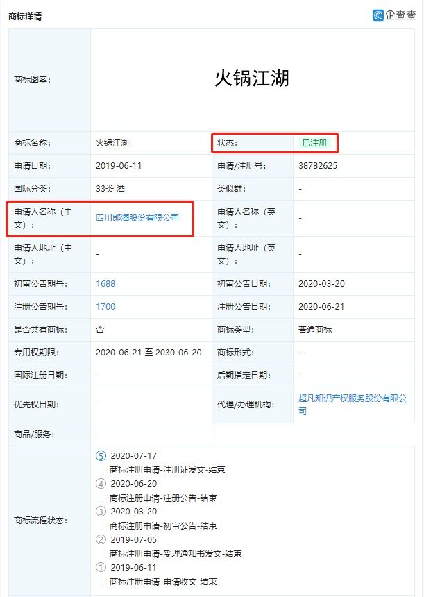Screen dimensions: 424x597
Task: Open registration announcement issue 1700
Action: [x=105, y=307]
